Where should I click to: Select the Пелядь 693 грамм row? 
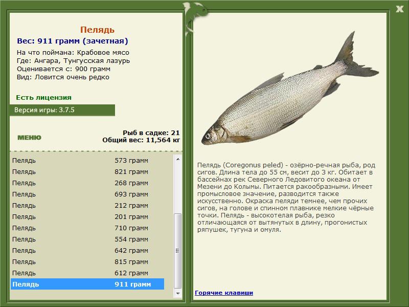[87, 194]
